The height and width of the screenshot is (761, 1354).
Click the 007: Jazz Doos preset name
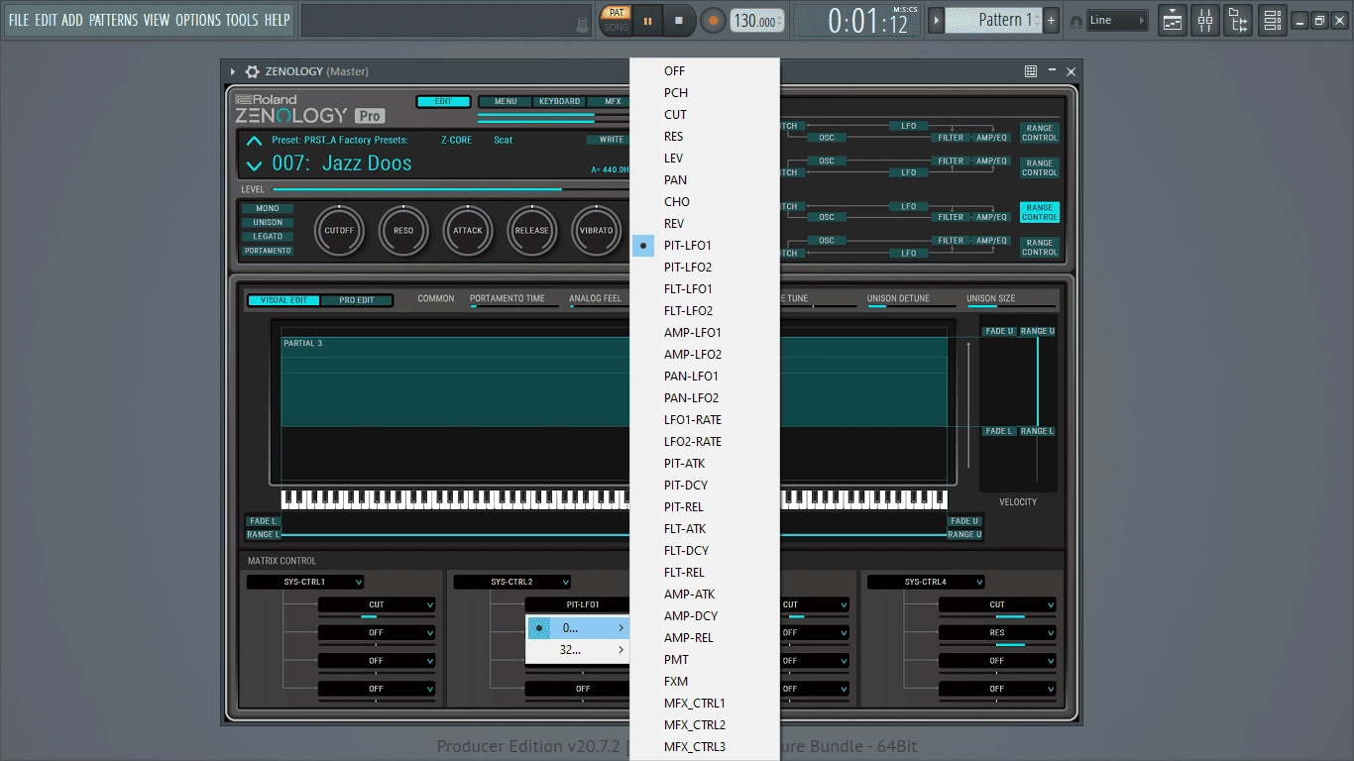[341, 163]
